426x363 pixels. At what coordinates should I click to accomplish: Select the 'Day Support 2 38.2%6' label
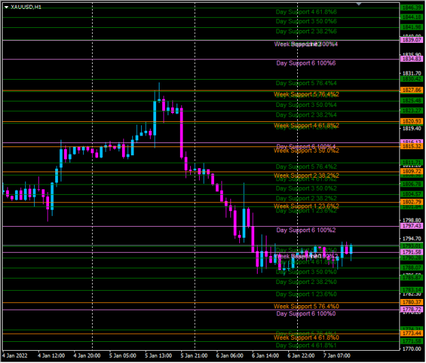(306, 31)
